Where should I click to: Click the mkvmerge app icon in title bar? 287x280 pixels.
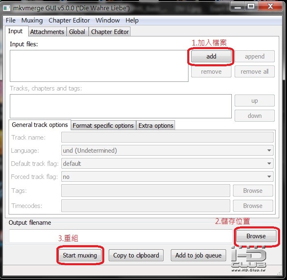[x=7, y=8]
